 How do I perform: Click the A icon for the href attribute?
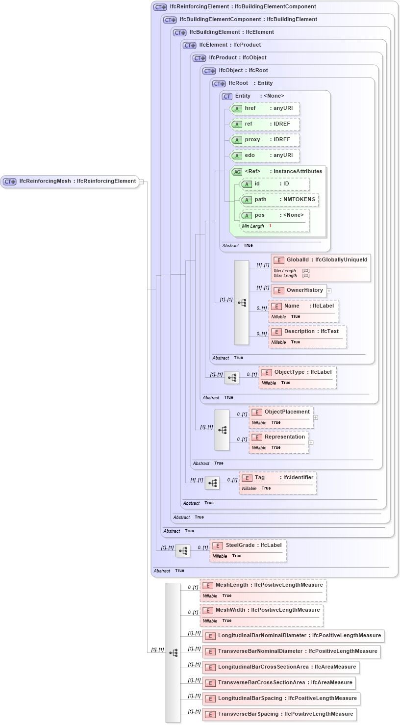pos(237,108)
